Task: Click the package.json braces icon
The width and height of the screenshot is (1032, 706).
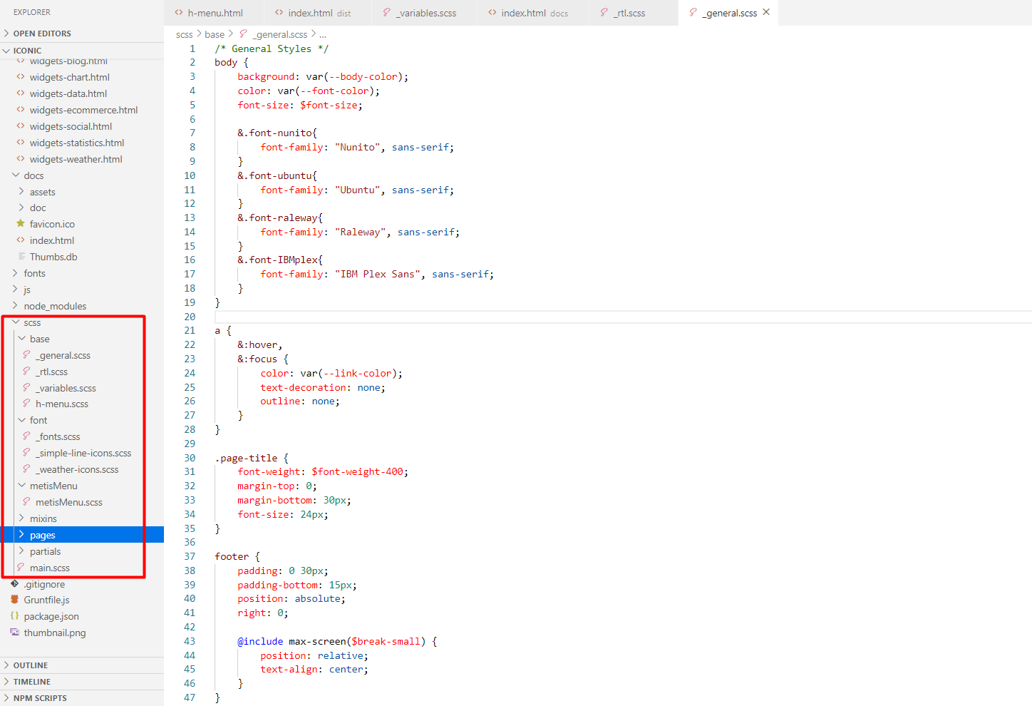Action: coord(15,616)
